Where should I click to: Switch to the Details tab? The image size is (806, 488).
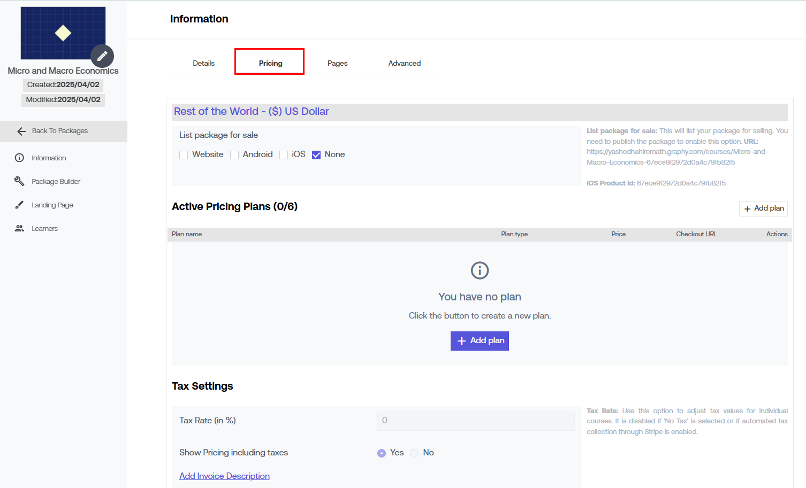coord(203,63)
